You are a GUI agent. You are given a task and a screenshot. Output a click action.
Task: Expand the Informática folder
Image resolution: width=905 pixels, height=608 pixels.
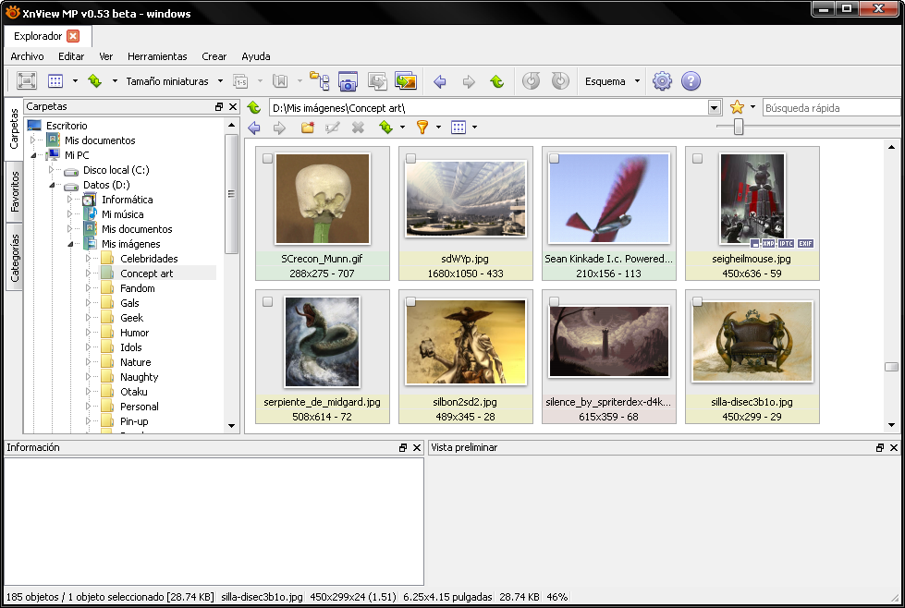point(70,200)
